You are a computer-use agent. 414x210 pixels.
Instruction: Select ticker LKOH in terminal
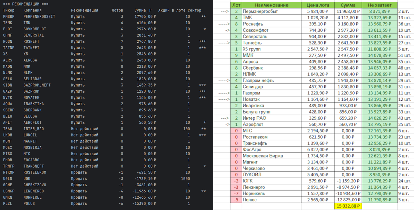point(8,135)
